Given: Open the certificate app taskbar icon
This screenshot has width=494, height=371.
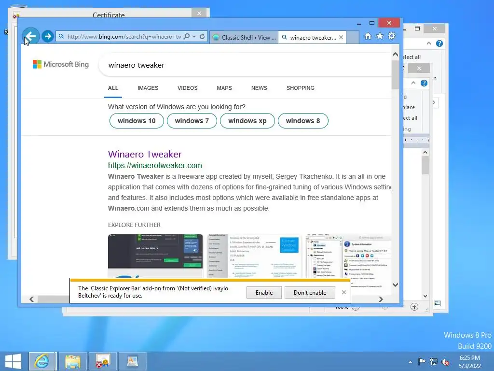Looking at the screenshot, I should click(x=103, y=361).
